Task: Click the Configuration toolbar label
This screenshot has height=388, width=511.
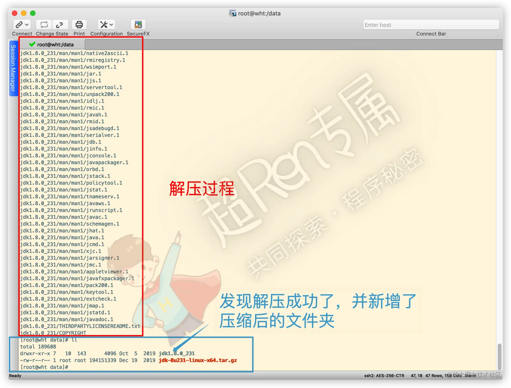Action: click(x=106, y=34)
